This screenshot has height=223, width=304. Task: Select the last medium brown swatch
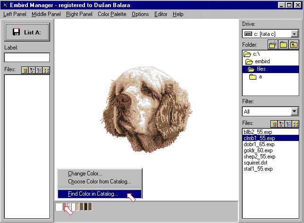click(90, 207)
